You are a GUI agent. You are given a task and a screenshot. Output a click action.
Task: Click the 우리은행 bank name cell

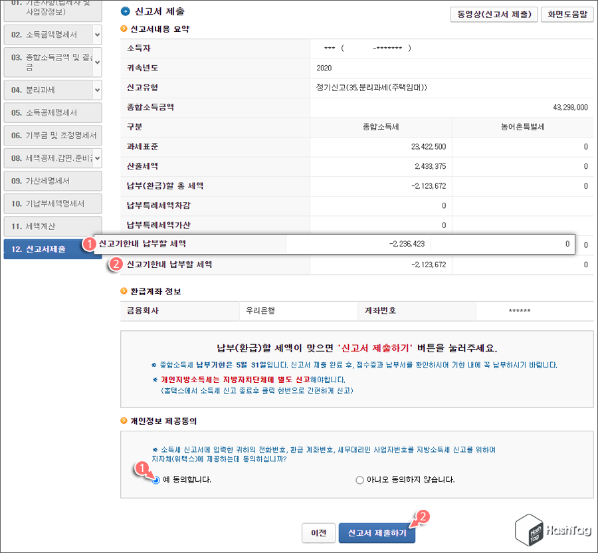tap(299, 310)
